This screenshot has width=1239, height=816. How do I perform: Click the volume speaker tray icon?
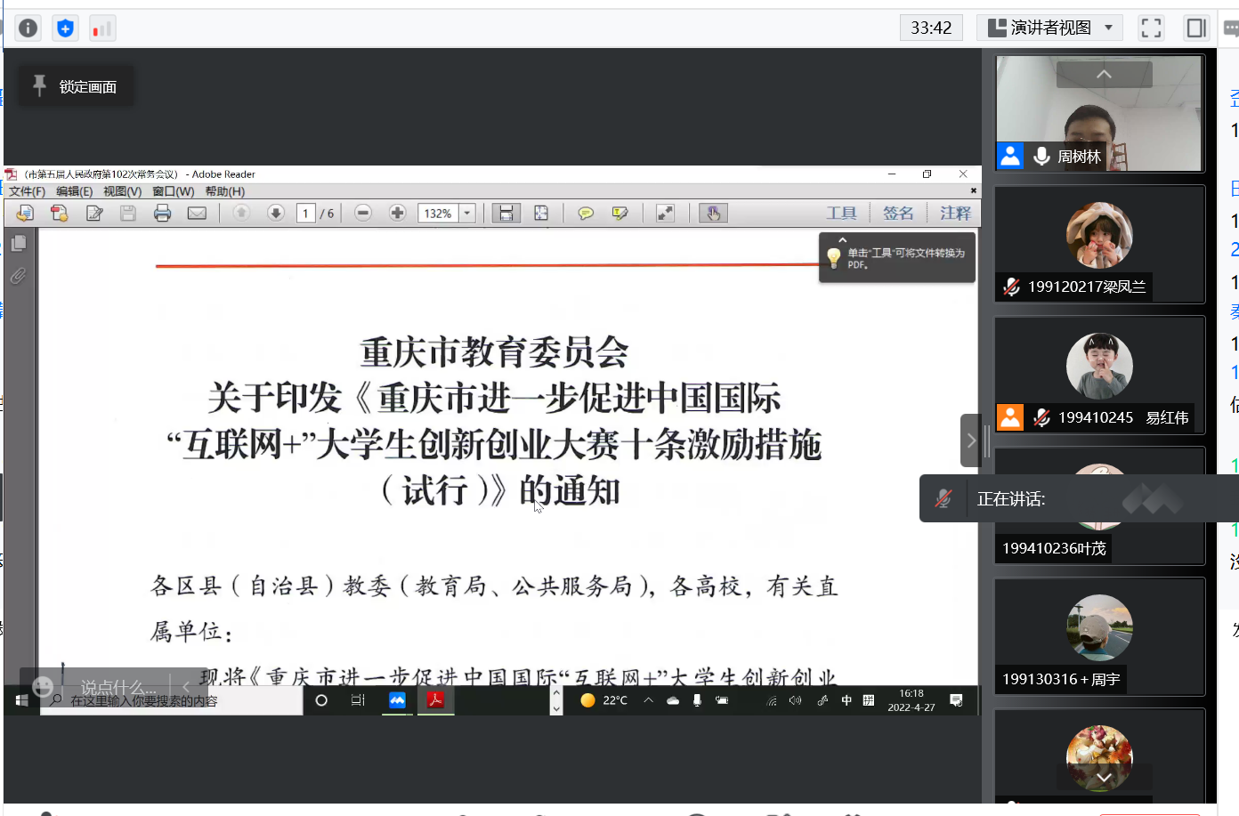click(x=795, y=700)
